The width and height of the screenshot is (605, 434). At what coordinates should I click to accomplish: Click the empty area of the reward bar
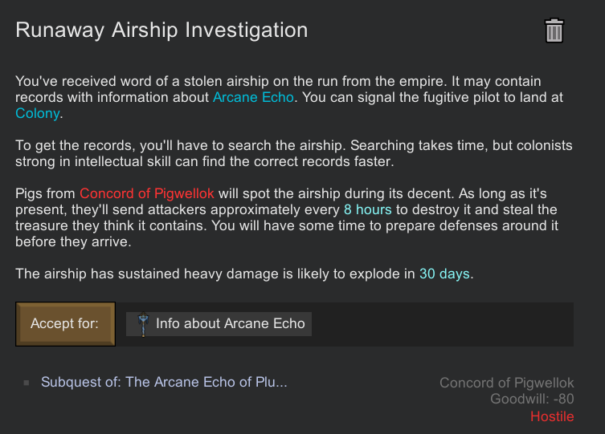(x=442, y=323)
